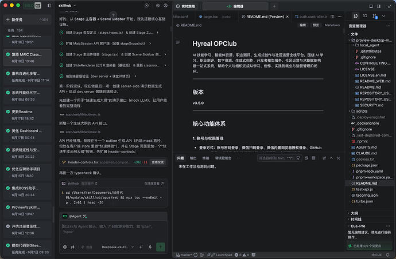Expand more sidebar views chevron

pyautogui.click(x=383, y=16)
